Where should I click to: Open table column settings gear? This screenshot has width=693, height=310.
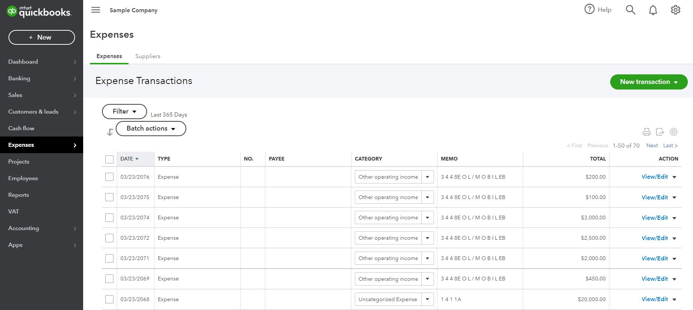[674, 132]
